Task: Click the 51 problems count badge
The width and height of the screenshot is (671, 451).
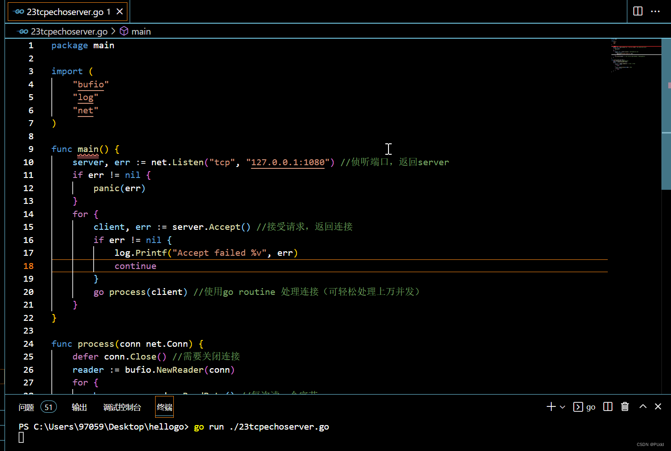Action: (x=49, y=407)
